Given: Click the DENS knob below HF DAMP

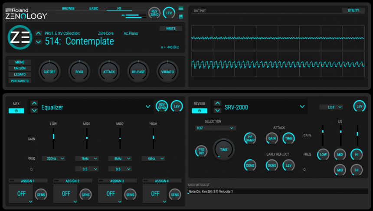Looking at the screenshot, I should (250, 166).
